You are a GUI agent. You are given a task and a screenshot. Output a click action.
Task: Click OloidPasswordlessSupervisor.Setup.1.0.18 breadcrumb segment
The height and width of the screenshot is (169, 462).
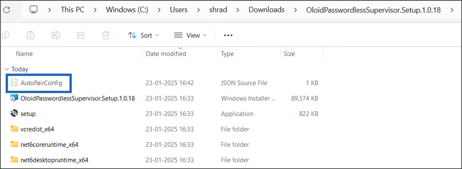(x=373, y=10)
